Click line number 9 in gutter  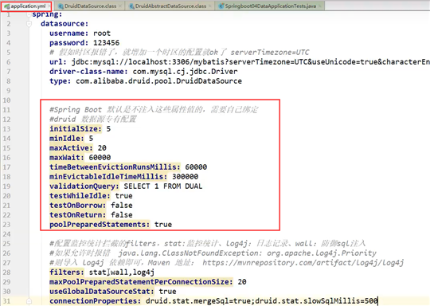(x=8, y=91)
